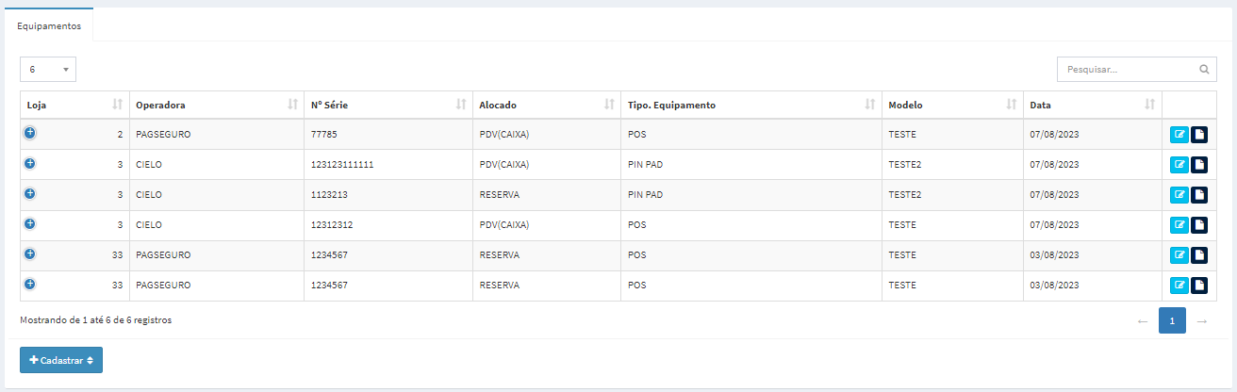Go to page 1 in pagination
Image resolution: width=1237 pixels, height=392 pixels.
1172,321
